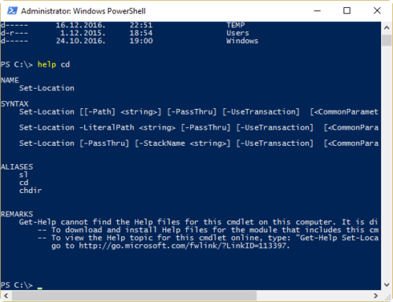The image size is (393, 302).
Task: Click the vertical scrollbar thumb
Action: pyautogui.click(x=387, y=41)
